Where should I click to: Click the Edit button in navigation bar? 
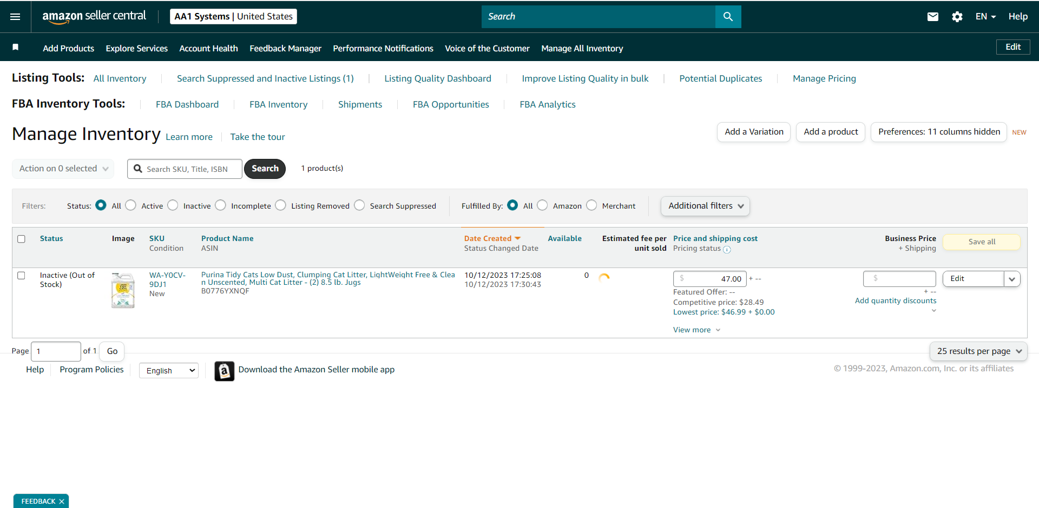coord(1013,47)
